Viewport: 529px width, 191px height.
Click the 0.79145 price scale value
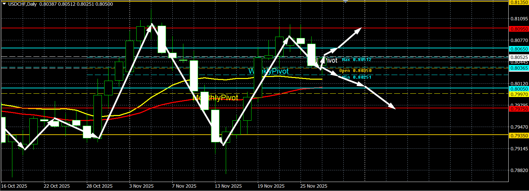point(519,149)
